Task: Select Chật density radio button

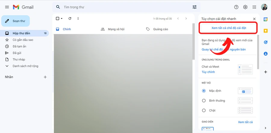Action: pyautogui.click(x=204, y=110)
